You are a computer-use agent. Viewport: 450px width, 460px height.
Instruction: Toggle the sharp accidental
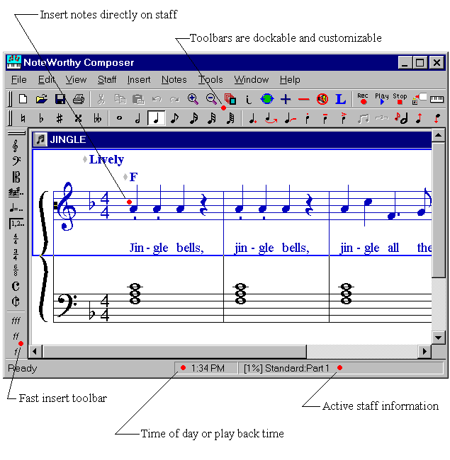pyautogui.click(x=60, y=118)
